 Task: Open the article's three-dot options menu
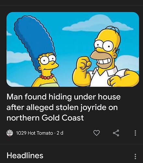point(135,133)
